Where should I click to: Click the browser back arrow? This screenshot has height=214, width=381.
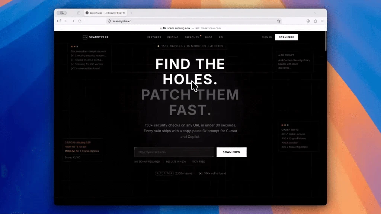click(x=66, y=21)
